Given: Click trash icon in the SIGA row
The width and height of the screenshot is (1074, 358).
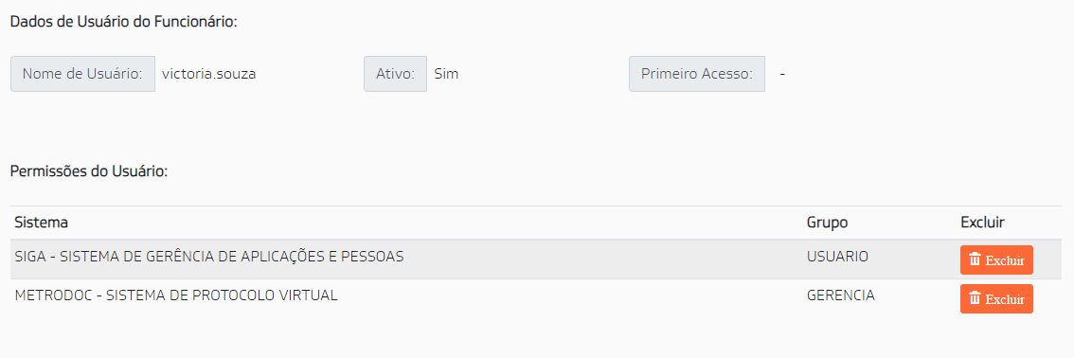Looking at the screenshot, I should click(976, 260).
